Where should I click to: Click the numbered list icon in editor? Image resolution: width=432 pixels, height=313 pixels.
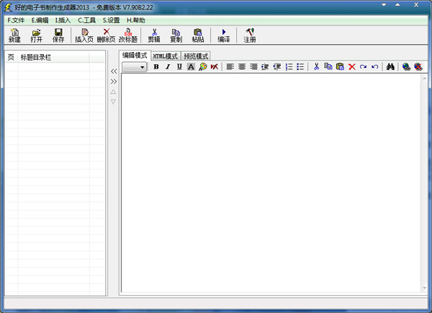click(289, 66)
